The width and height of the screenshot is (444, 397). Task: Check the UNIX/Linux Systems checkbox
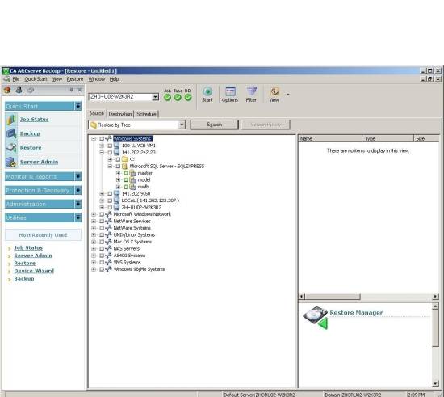[102, 235]
